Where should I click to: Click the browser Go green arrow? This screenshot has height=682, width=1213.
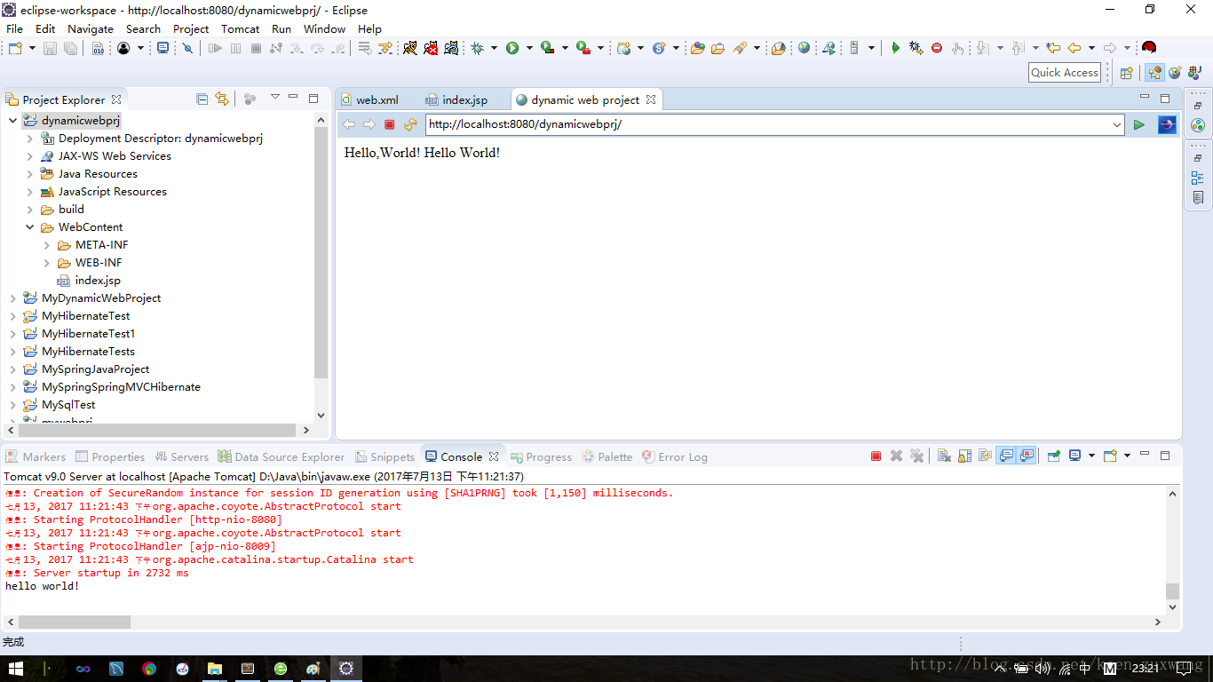1139,124
